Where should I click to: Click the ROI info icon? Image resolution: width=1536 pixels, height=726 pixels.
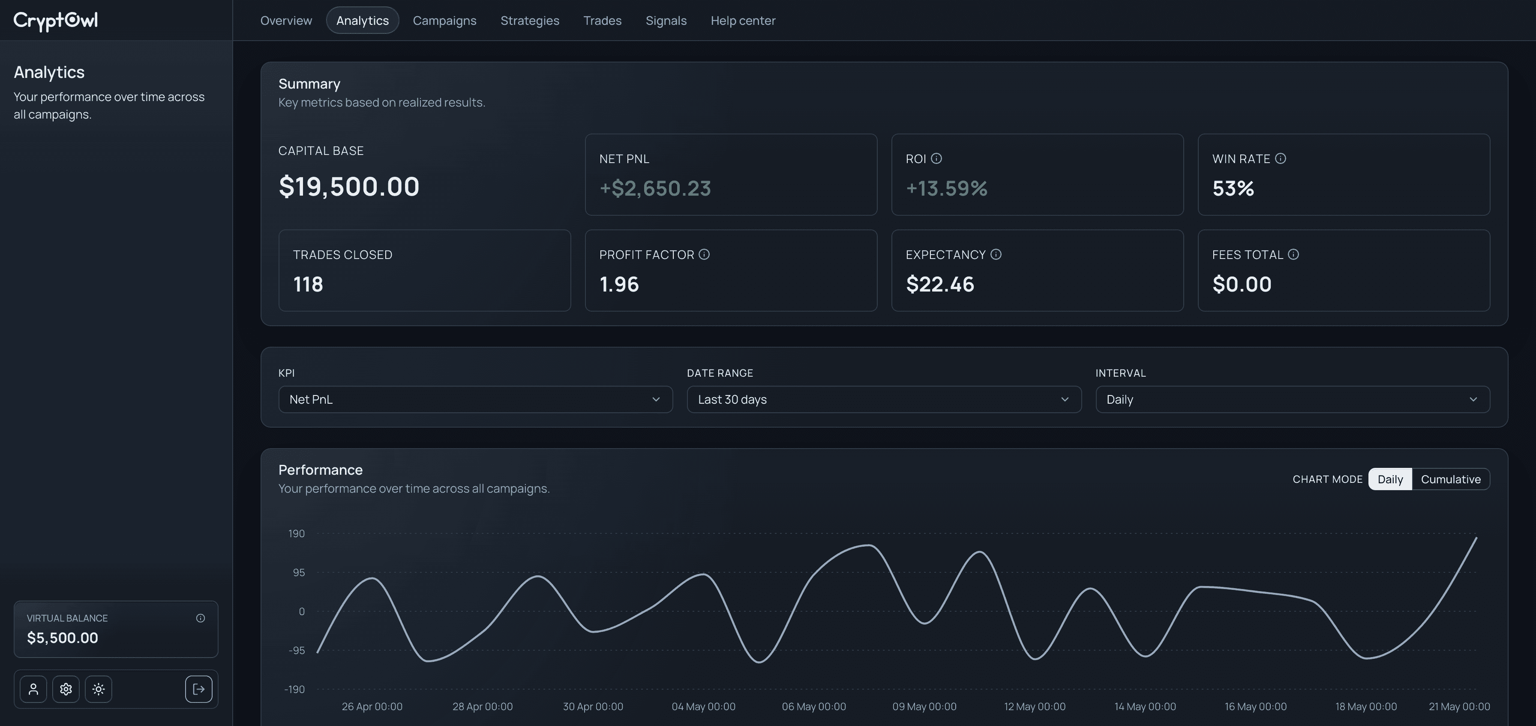tap(936, 158)
